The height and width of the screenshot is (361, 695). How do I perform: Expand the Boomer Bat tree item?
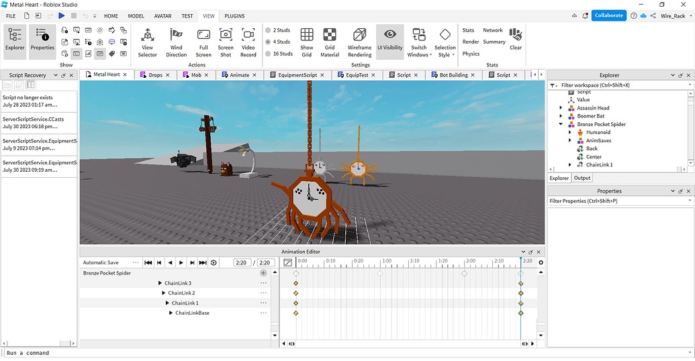pos(561,116)
